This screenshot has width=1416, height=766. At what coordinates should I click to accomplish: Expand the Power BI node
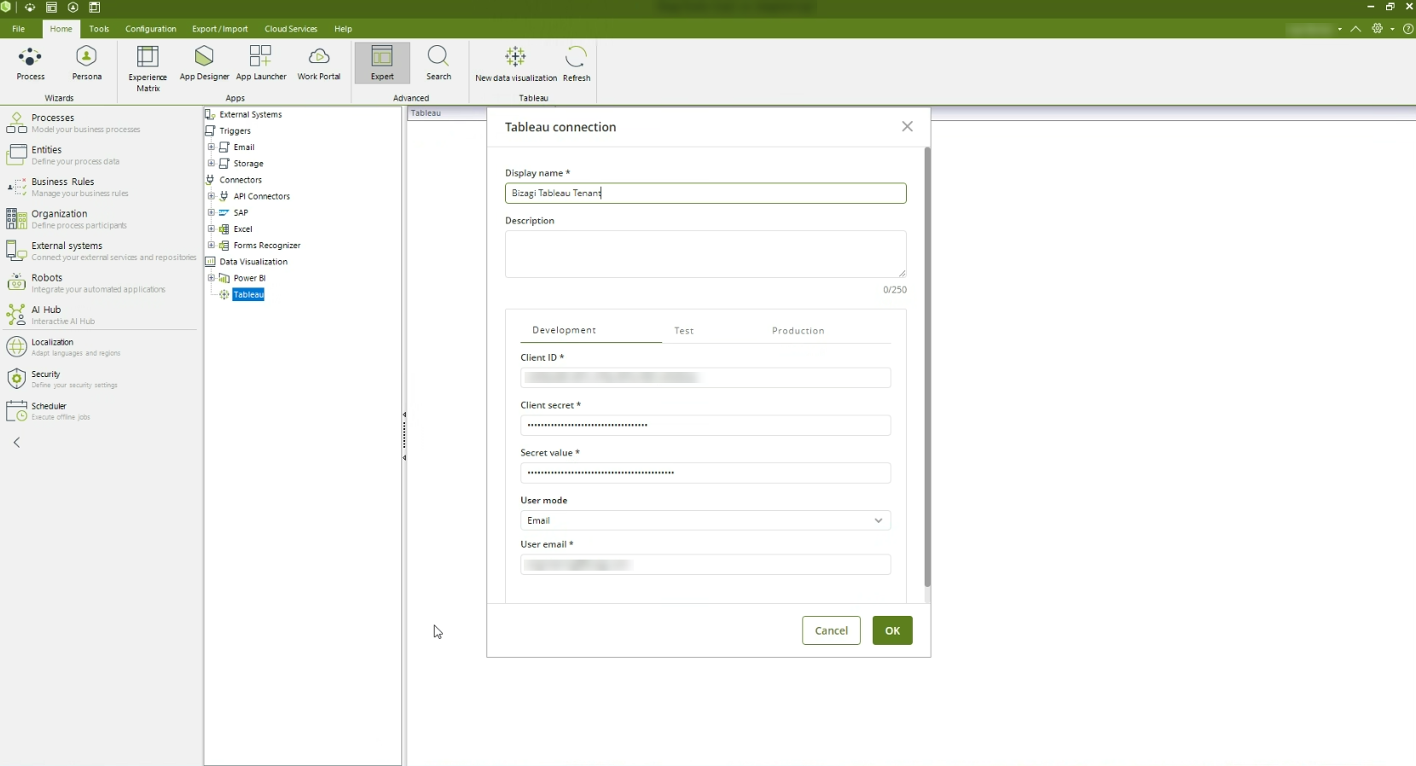coord(212,278)
